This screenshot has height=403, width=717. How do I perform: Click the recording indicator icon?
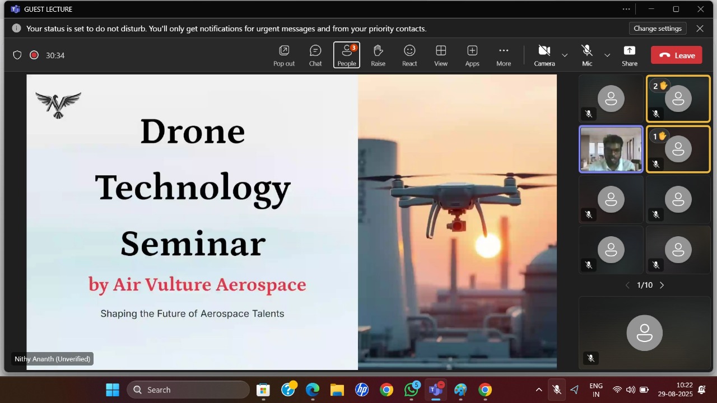(x=34, y=55)
